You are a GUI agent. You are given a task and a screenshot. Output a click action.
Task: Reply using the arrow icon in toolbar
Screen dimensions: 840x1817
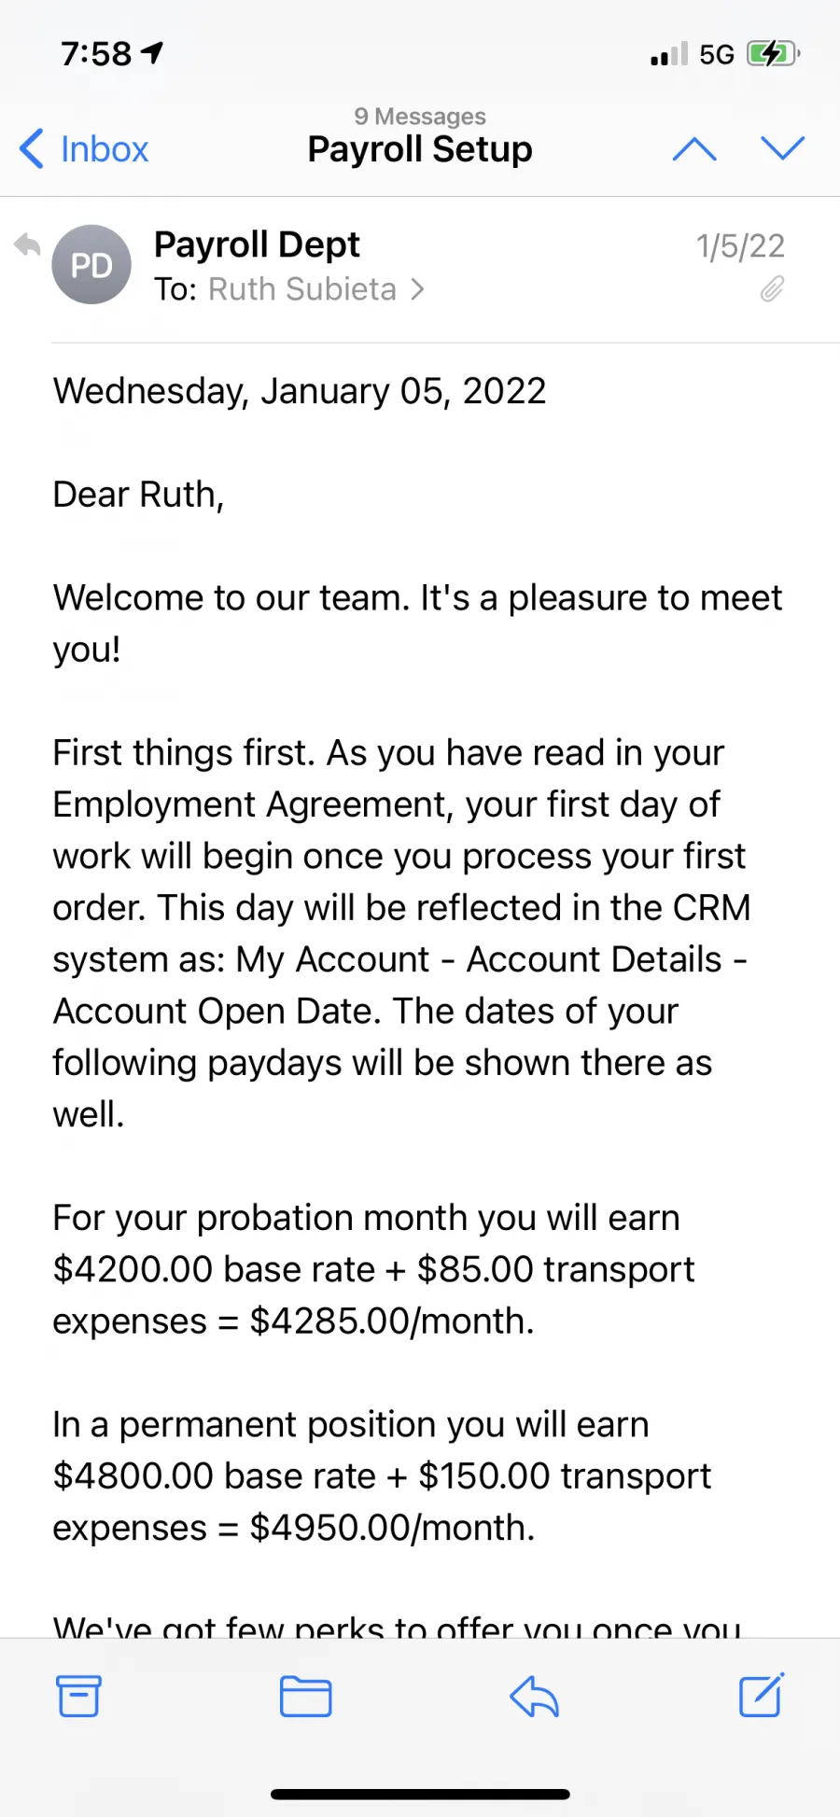(534, 1696)
